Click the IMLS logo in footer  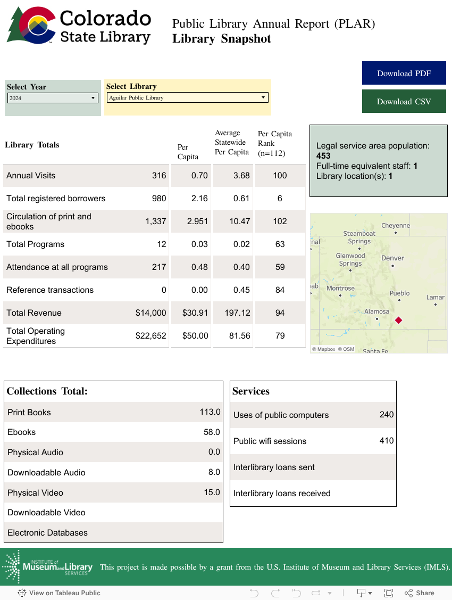click(x=48, y=567)
